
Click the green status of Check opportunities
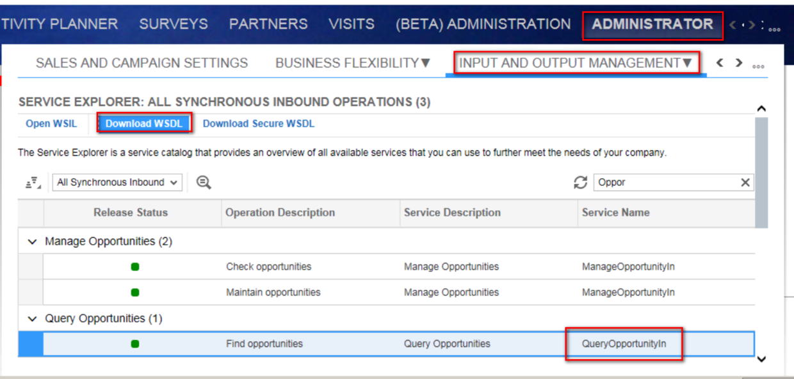click(135, 267)
